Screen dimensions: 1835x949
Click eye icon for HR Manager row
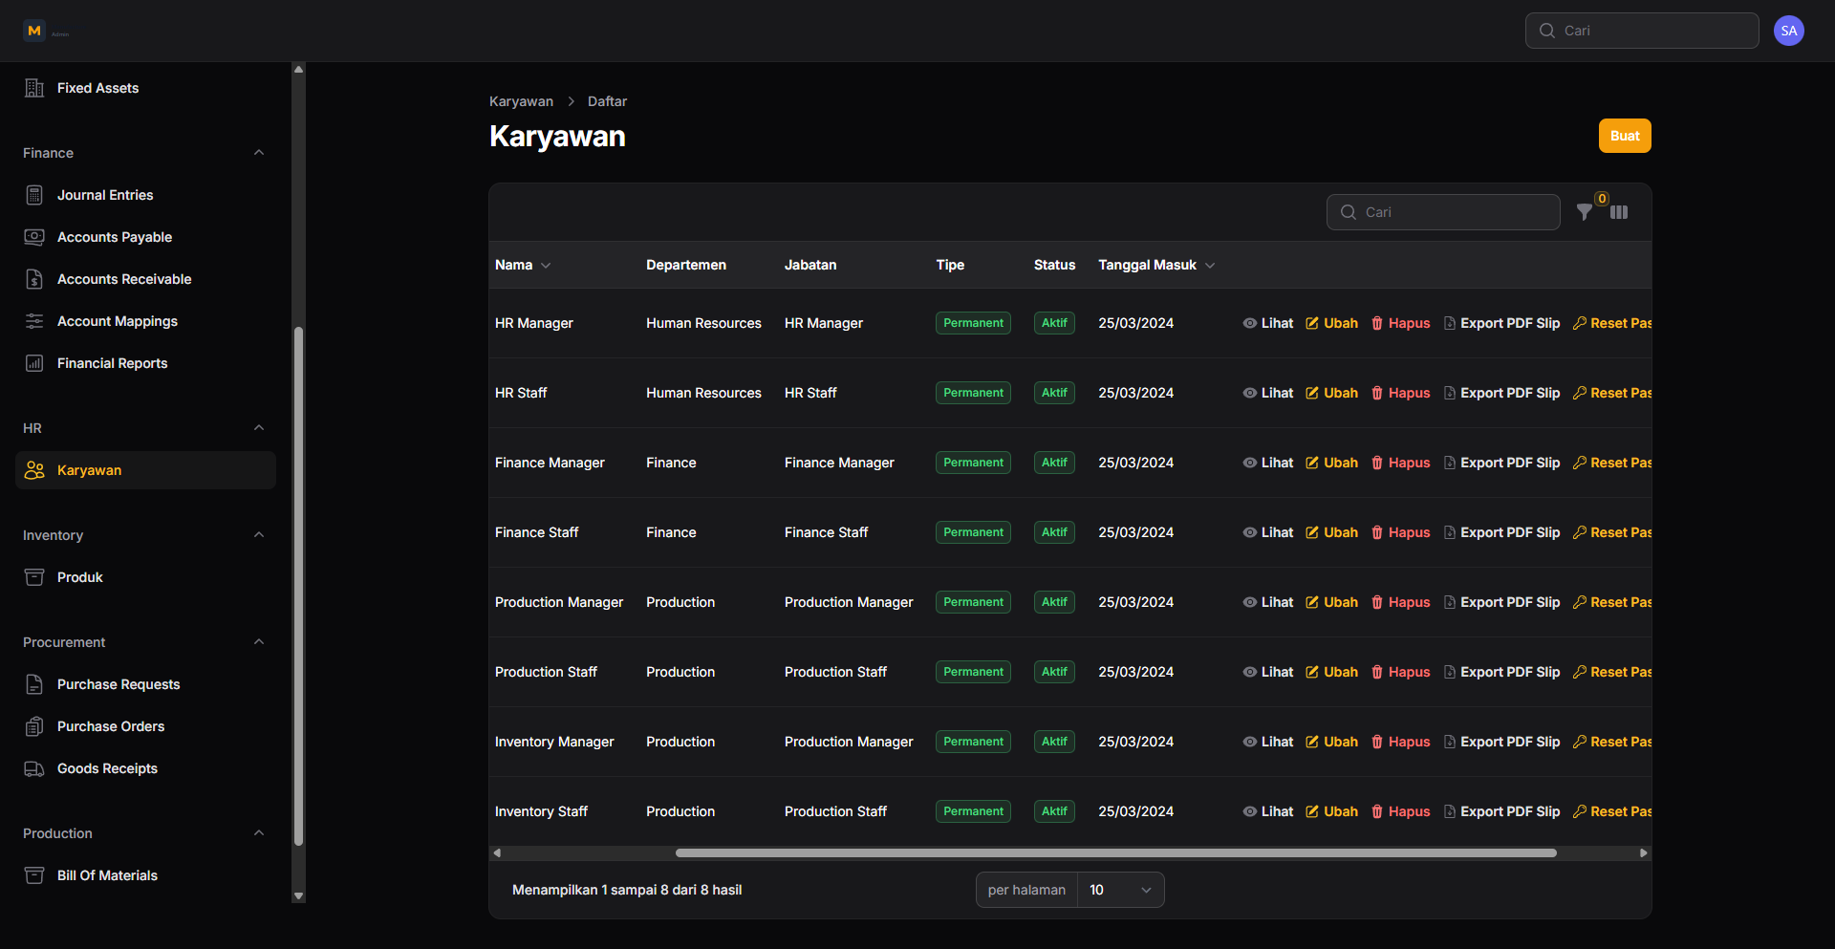coord(1249,323)
